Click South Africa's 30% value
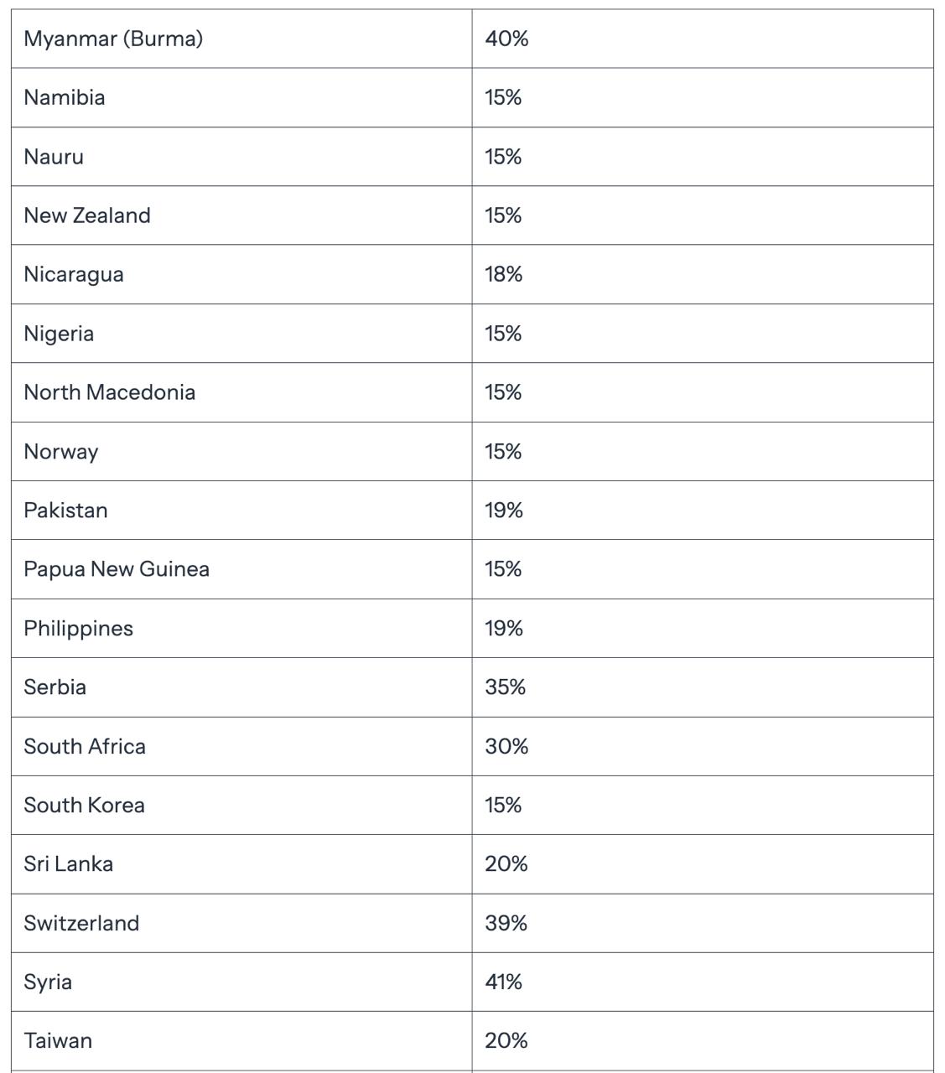This screenshot has height=1073, width=945. [506, 746]
